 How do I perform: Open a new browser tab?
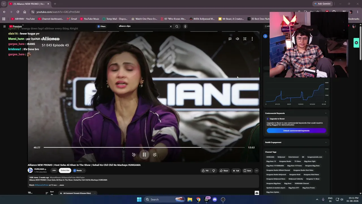[x=55, y=4]
